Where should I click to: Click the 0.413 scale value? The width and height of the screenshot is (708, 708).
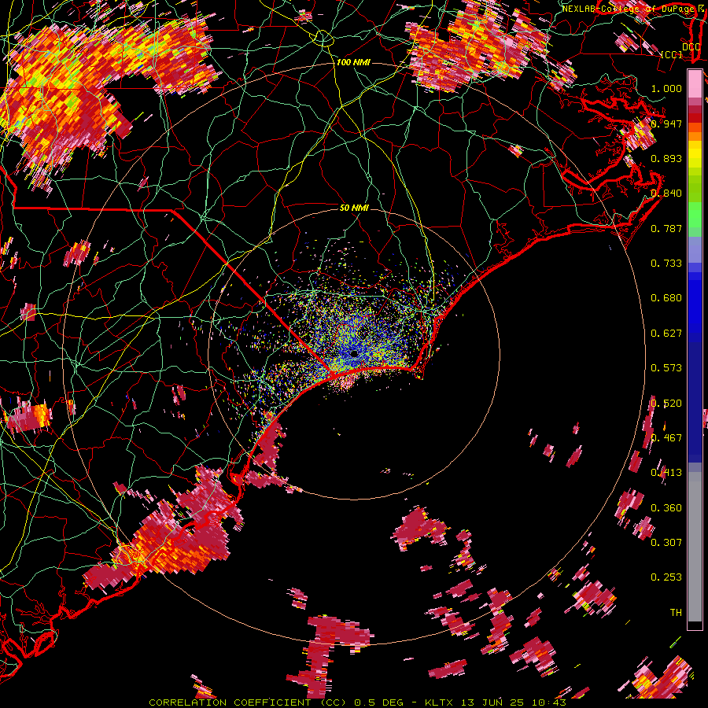pyautogui.click(x=666, y=473)
